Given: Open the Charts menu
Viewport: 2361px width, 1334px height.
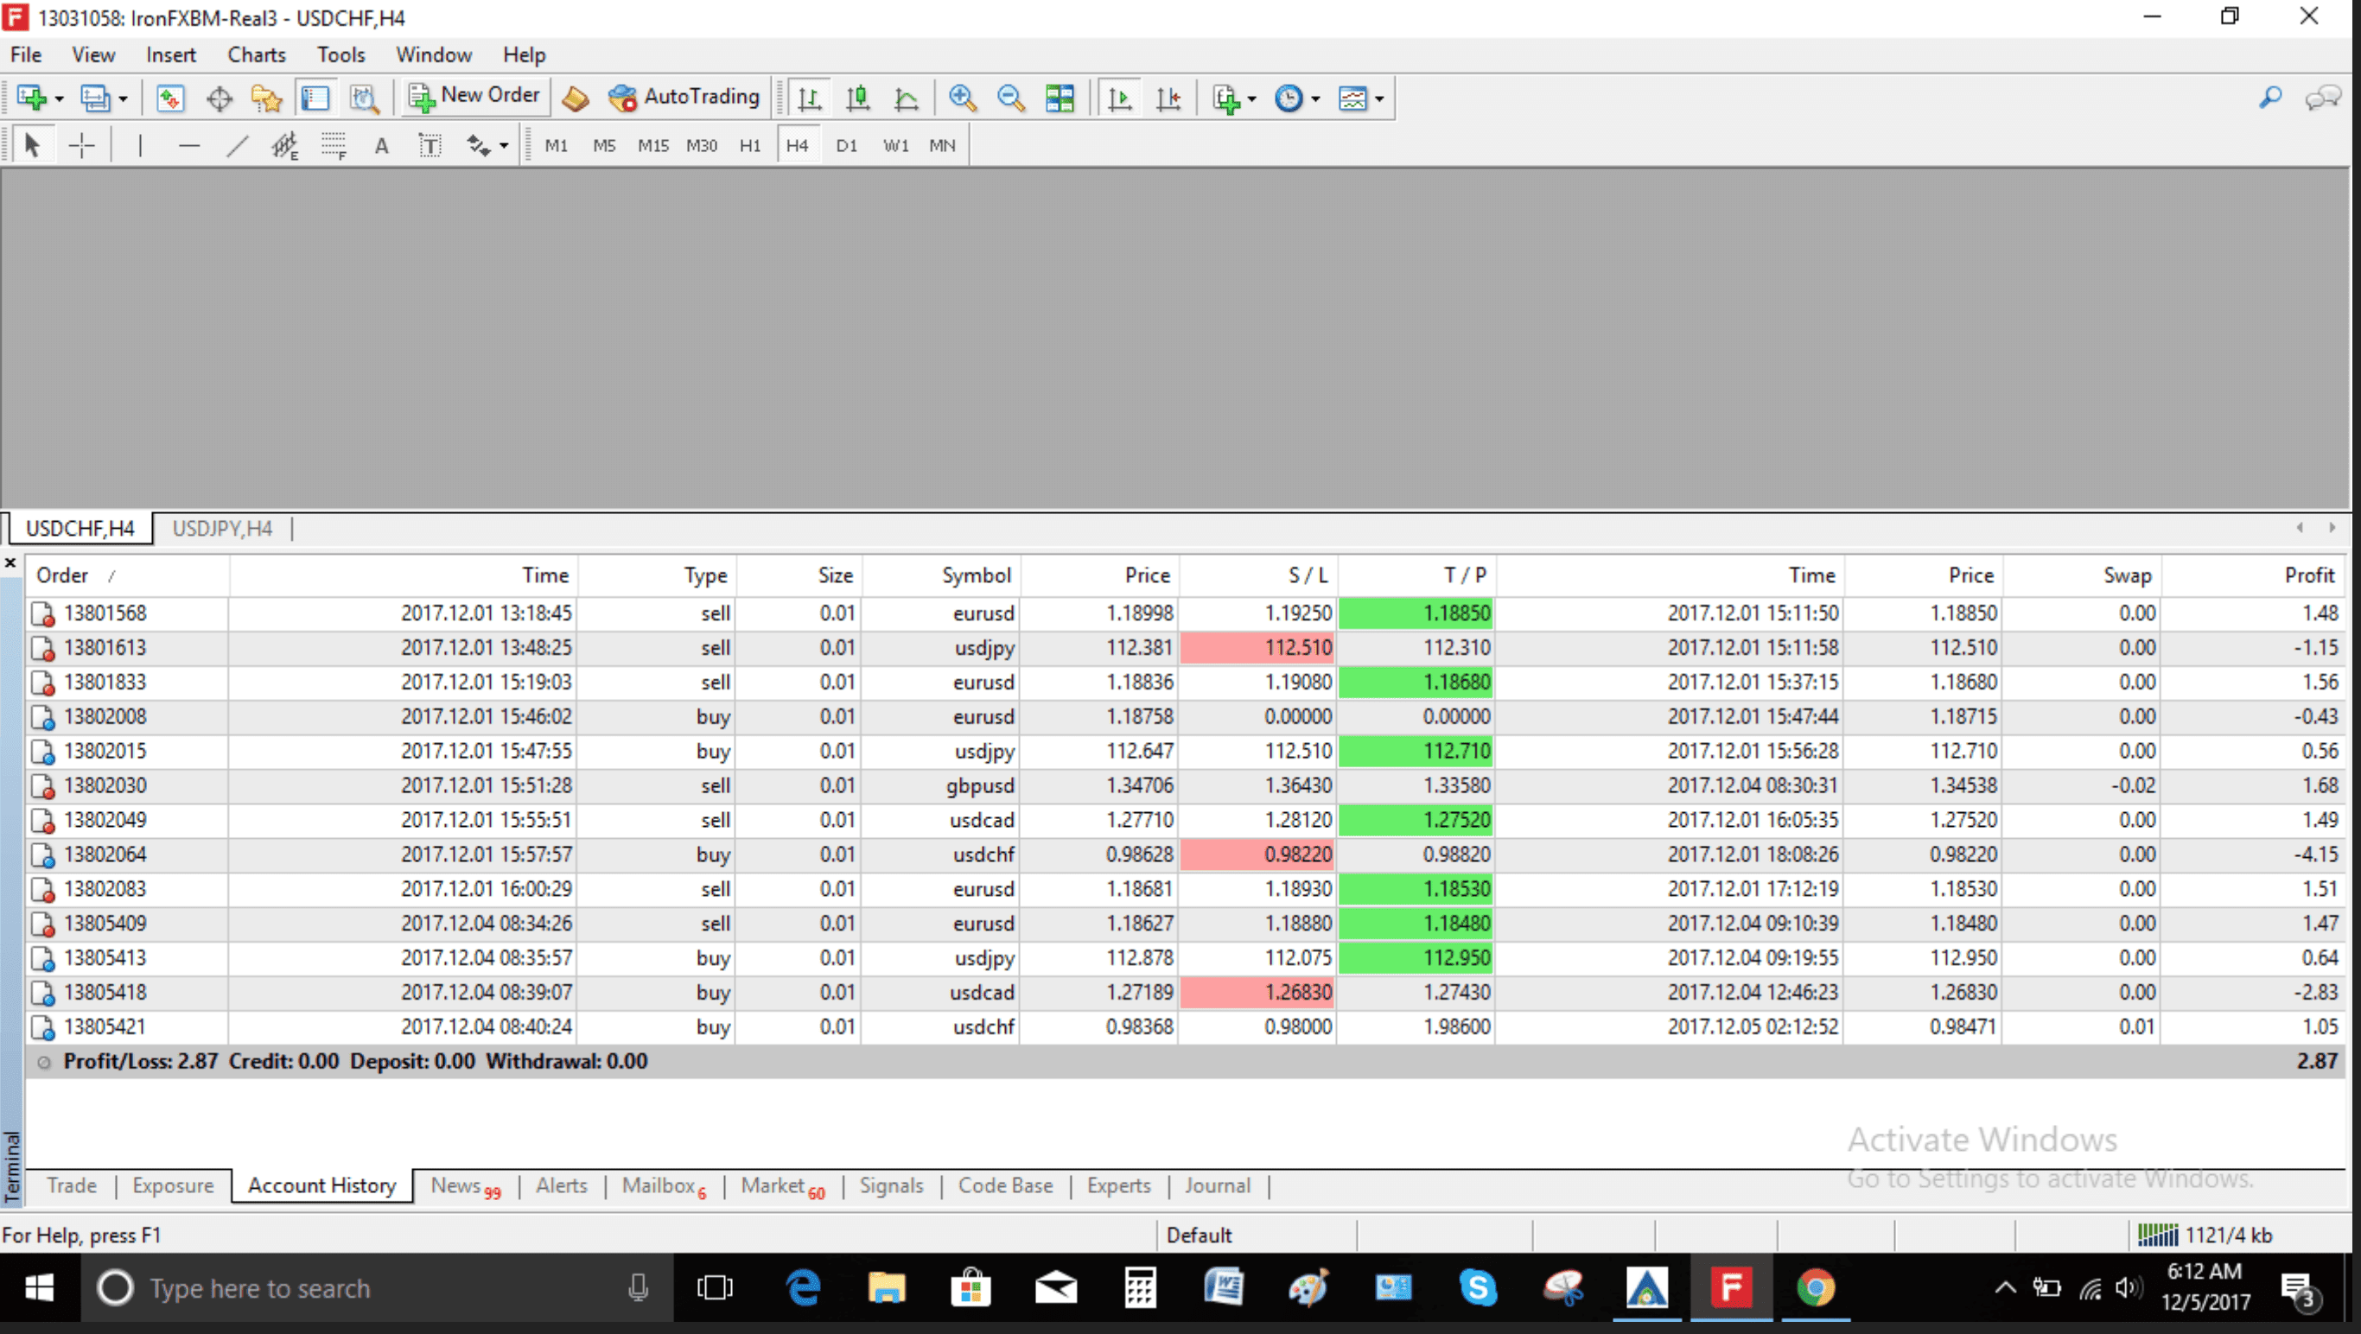Looking at the screenshot, I should coord(257,55).
